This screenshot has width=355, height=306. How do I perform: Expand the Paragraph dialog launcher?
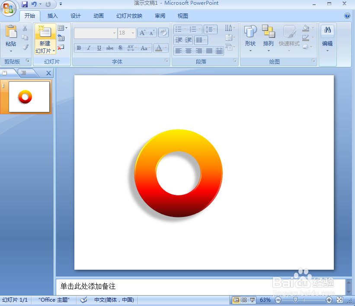234,61
